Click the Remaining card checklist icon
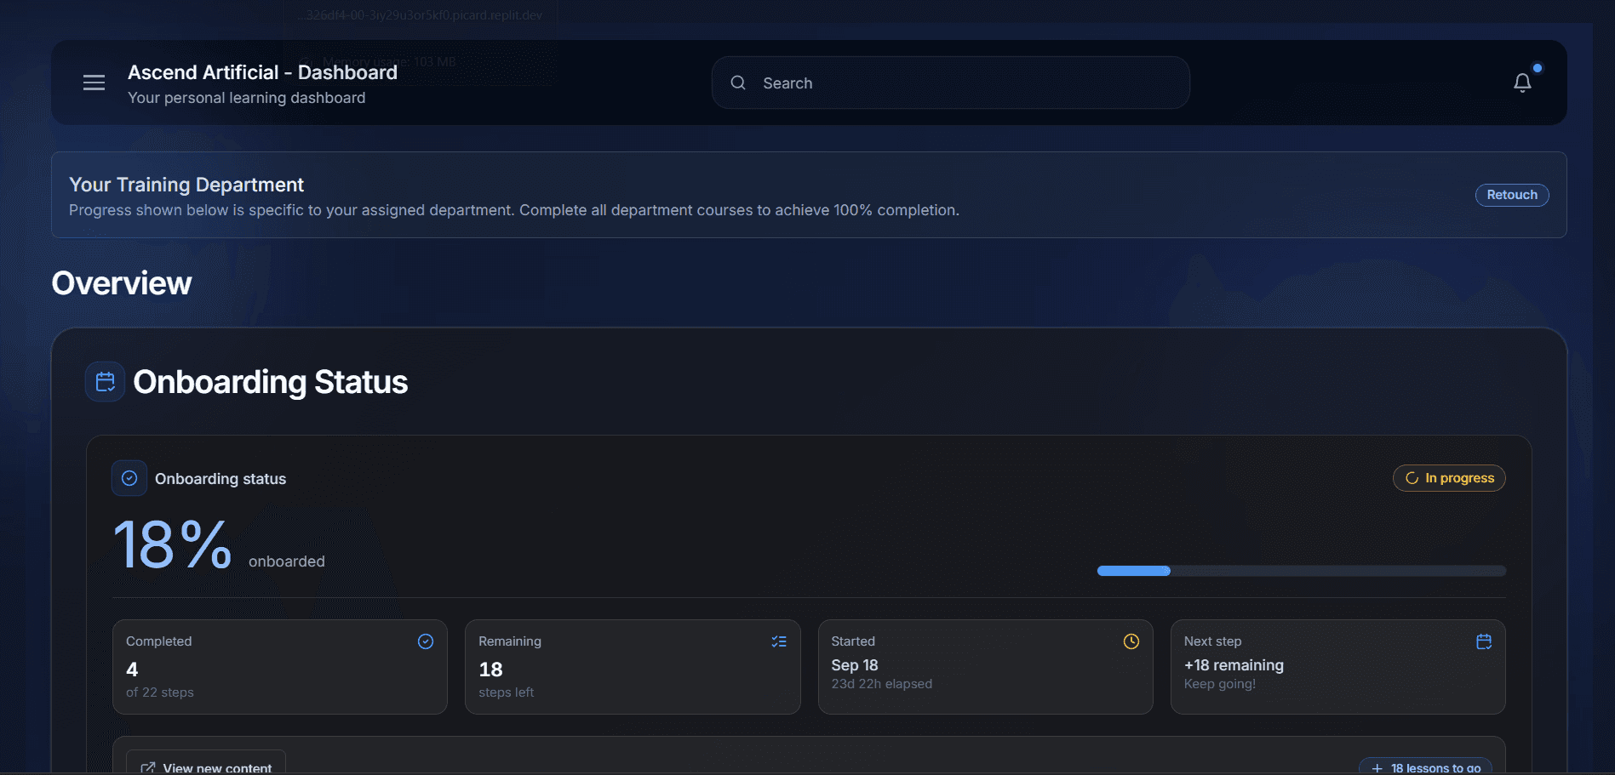This screenshot has height=775, width=1615. (779, 641)
